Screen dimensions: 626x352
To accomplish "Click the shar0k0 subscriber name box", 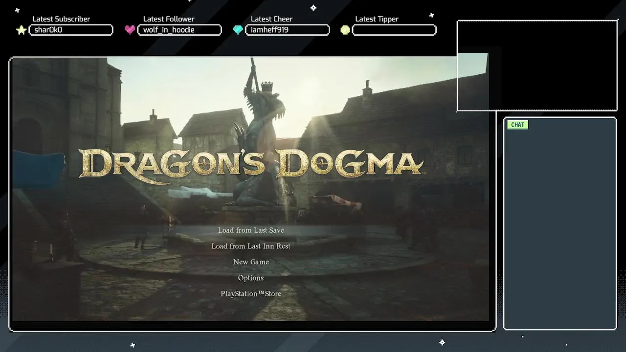I will 71,30.
